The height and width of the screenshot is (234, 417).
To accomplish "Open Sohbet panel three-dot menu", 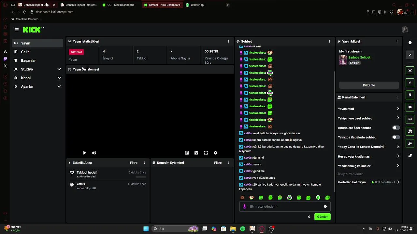I will (x=330, y=41).
